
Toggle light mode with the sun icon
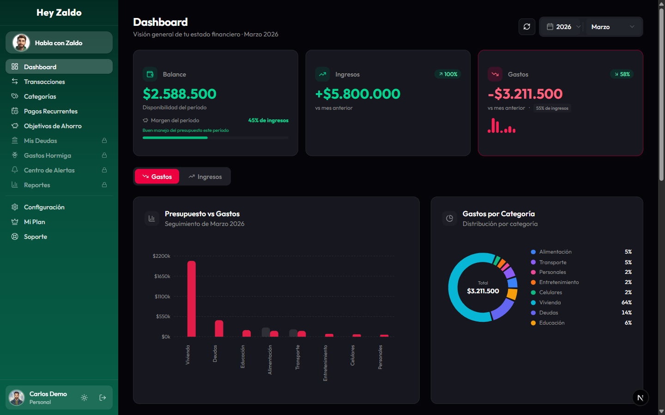pyautogui.click(x=84, y=397)
